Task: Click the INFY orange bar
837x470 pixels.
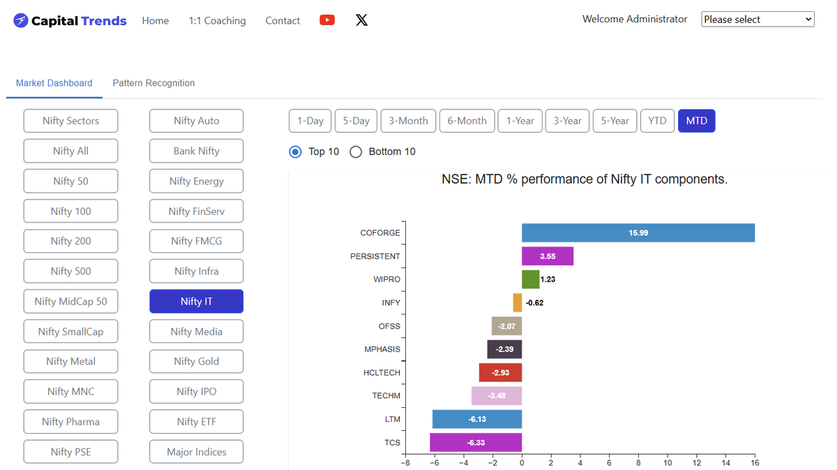Action: pos(518,303)
